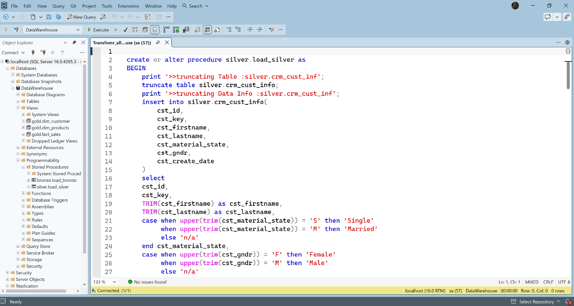Expand the Tables folder node
574x306 pixels.
pos(18,101)
